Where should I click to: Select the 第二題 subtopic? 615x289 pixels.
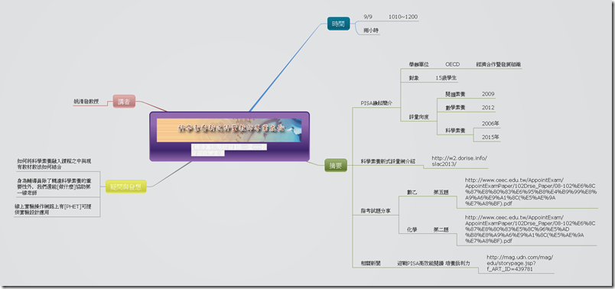click(441, 230)
